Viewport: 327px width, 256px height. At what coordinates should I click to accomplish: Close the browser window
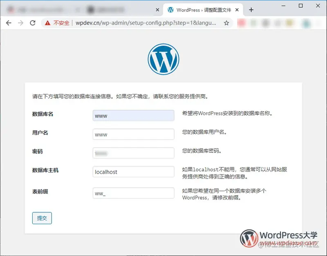tap(318, 6)
